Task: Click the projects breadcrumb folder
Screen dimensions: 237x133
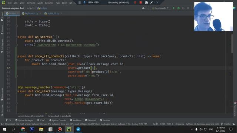Action: [x=30, y=8]
